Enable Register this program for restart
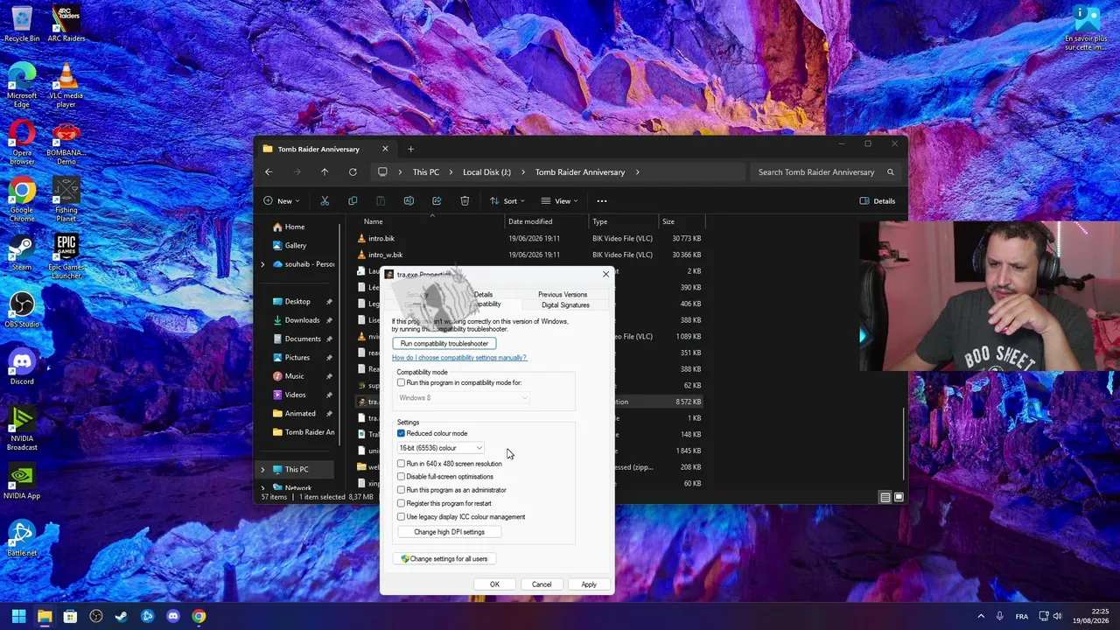The image size is (1120, 630). coord(402,503)
